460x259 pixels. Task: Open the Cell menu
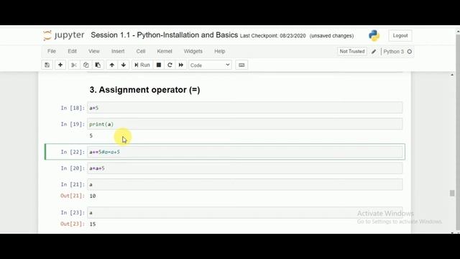tap(141, 51)
